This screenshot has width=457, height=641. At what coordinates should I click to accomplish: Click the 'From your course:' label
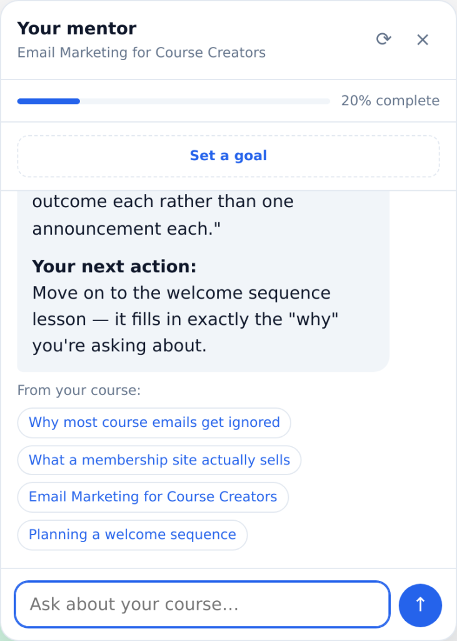pos(79,391)
